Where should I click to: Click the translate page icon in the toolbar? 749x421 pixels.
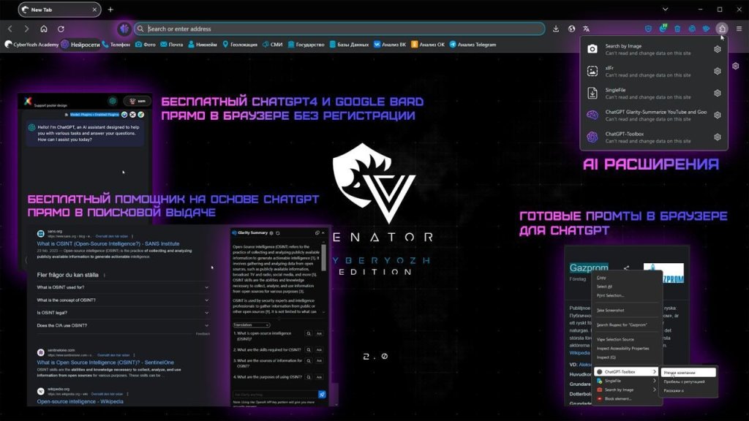pos(587,29)
